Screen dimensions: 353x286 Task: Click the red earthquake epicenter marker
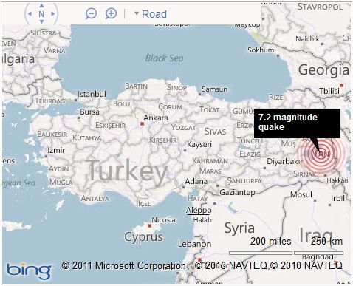point(321,153)
